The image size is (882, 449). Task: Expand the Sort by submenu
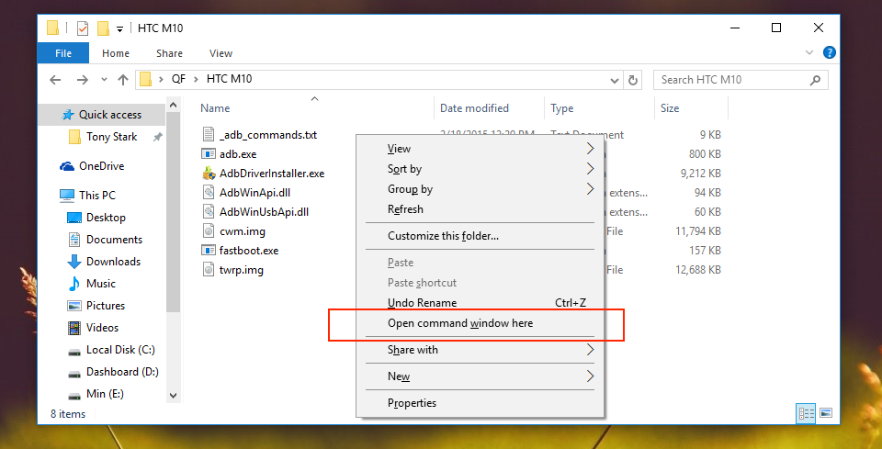click(481, 169)
